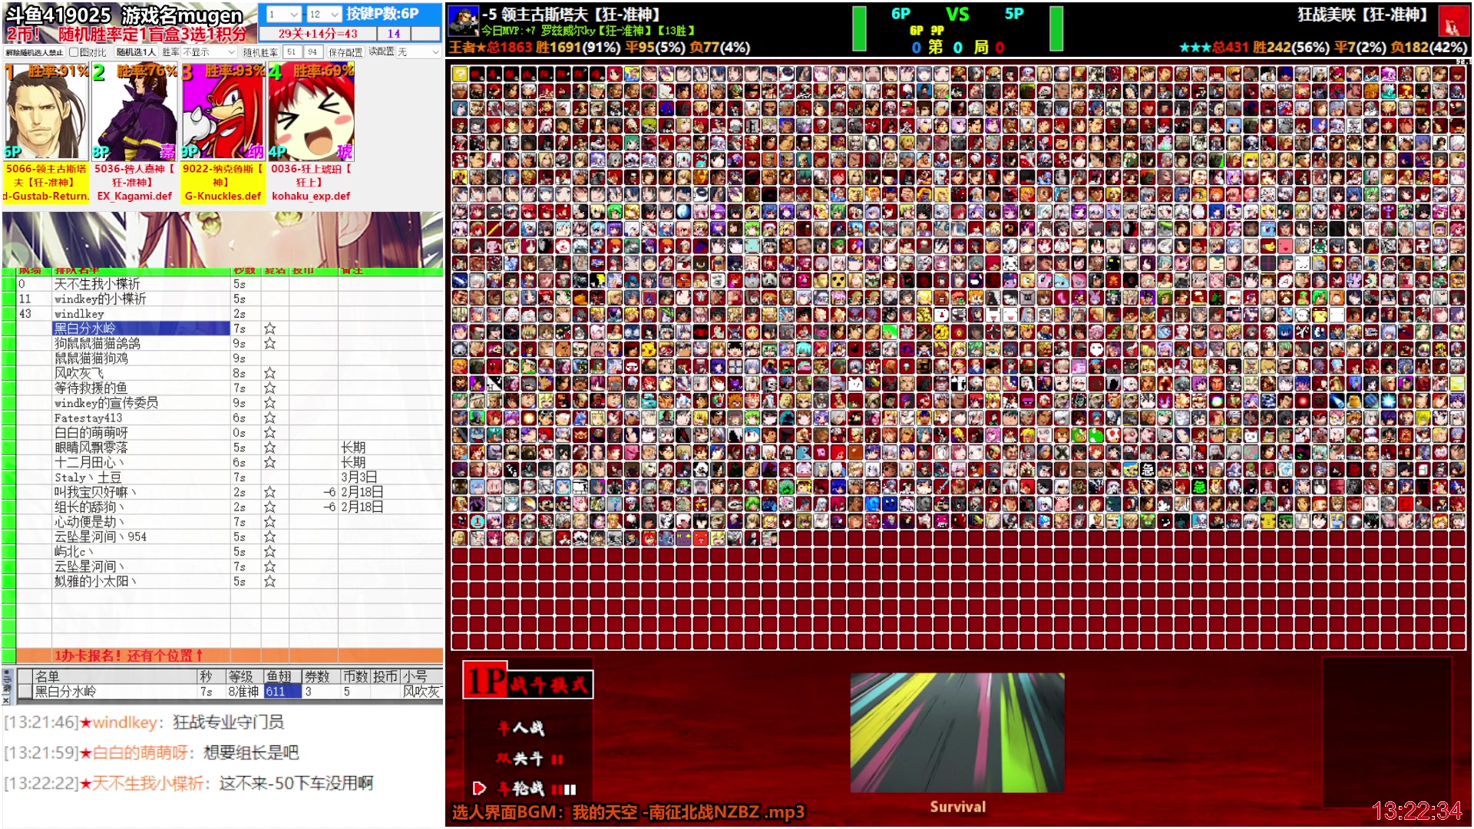This screenshot has height=829, width=1474.
Task: Click the star icon in 风吹灰飞 row
Action: [269, 373]
